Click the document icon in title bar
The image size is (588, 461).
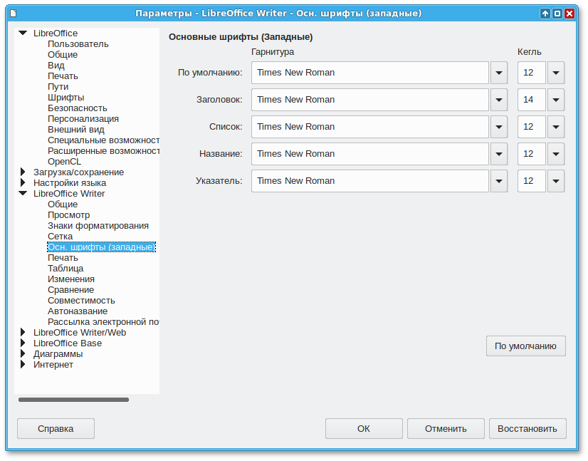pos(14,14)
